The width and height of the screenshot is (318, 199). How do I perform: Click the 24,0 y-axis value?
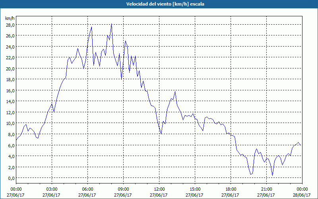pos(10,47)
